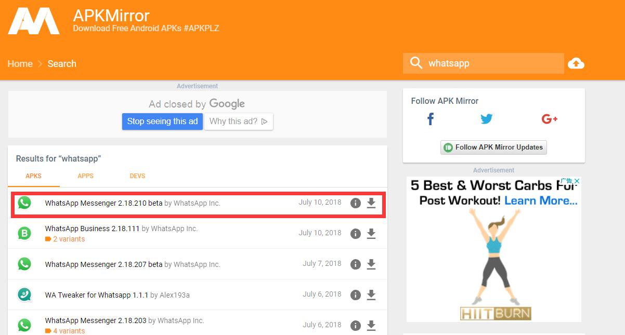
Task: Click Follow APK Mirror Updates button
Action: tap(493, 148)
